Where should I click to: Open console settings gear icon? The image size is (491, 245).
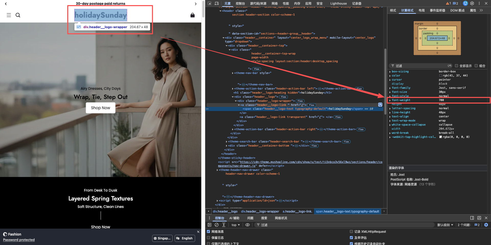pyautogui.click(x=486, y=225)
